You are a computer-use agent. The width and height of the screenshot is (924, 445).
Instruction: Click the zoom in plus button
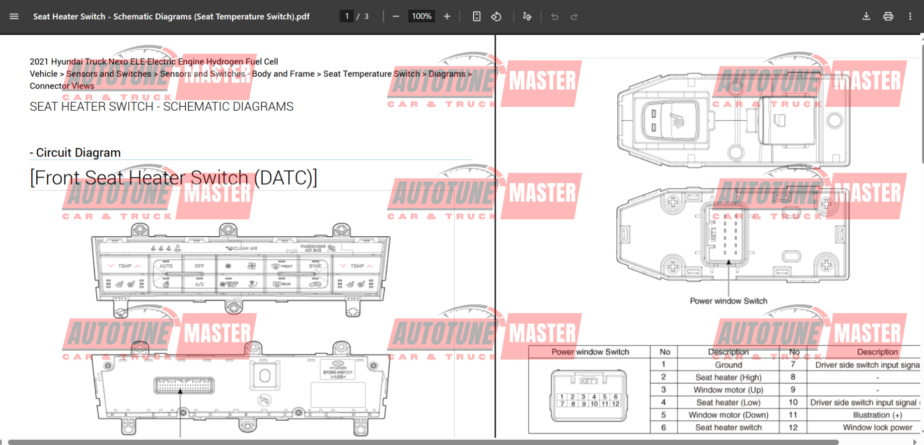coord(447,16)
